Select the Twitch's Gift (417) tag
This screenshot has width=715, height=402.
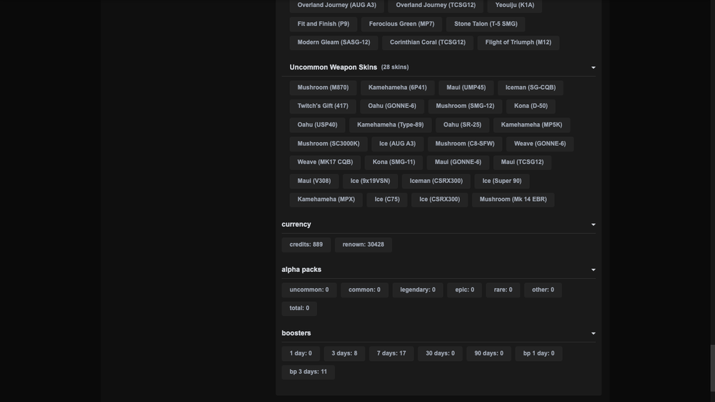[x=323, y=106]
